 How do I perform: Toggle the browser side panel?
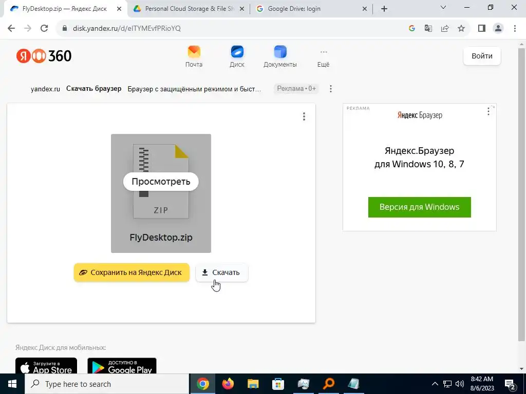tap(482, 29)
